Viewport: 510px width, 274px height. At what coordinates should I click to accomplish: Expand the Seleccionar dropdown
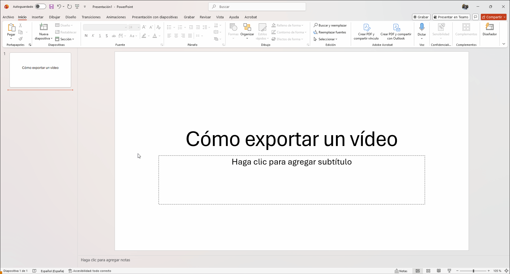325,39
